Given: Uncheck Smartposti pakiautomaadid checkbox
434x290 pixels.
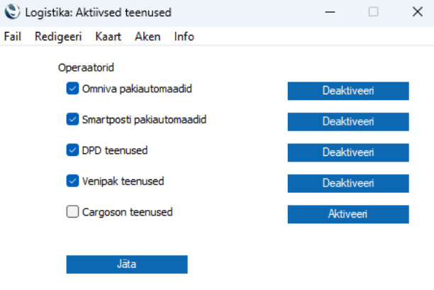Looking at the screenshot, I should 72,119.
